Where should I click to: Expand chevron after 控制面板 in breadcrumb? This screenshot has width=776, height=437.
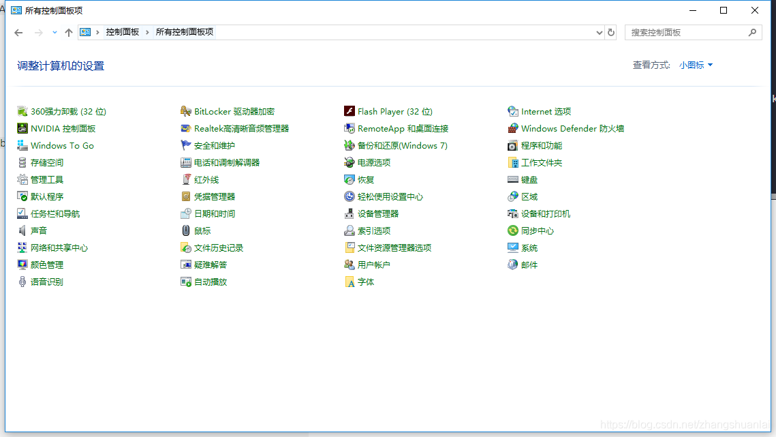tap(147, 32)
